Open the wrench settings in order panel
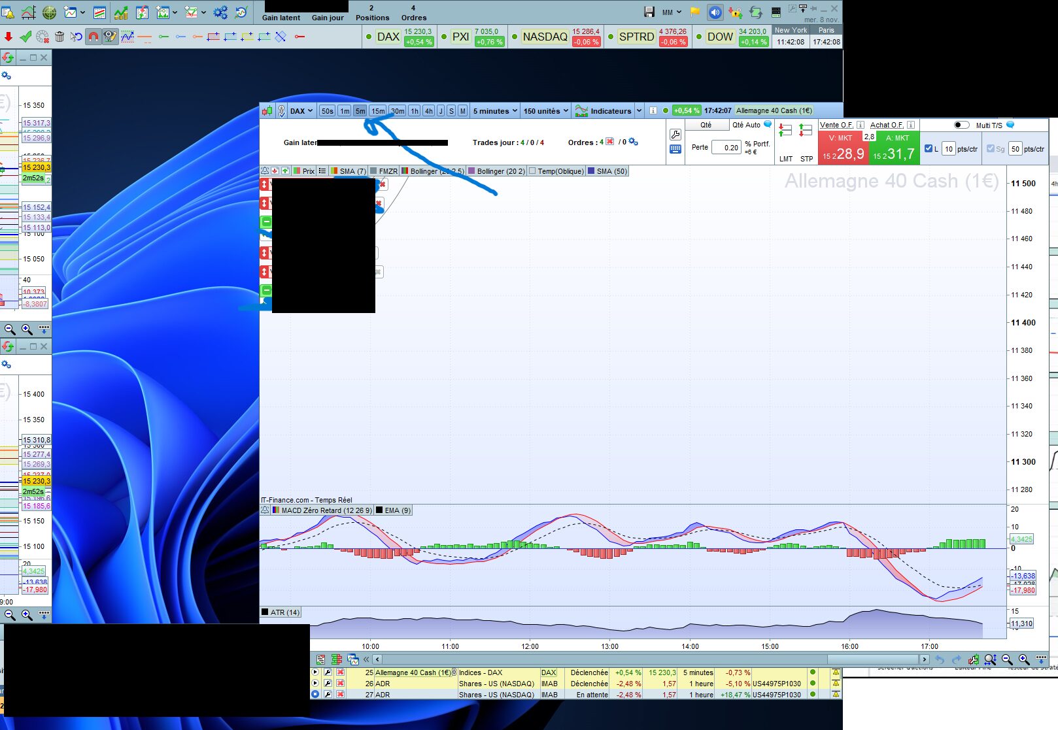The width and height of the screenshot is (1058, 730). tap(675, 135)
